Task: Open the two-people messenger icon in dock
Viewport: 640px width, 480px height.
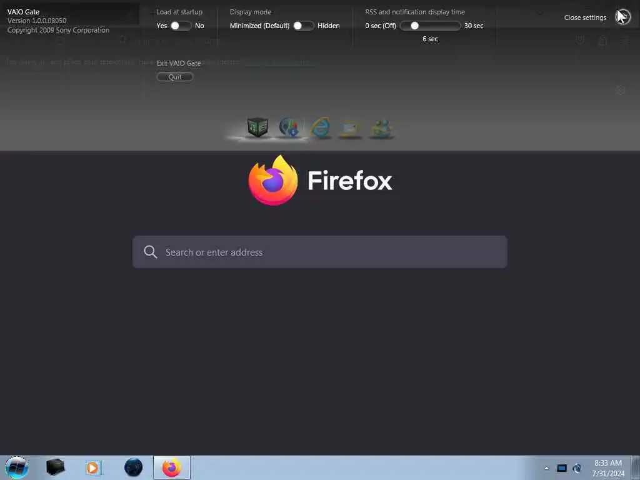Action: pyautogui.click(x=381, y=129)
